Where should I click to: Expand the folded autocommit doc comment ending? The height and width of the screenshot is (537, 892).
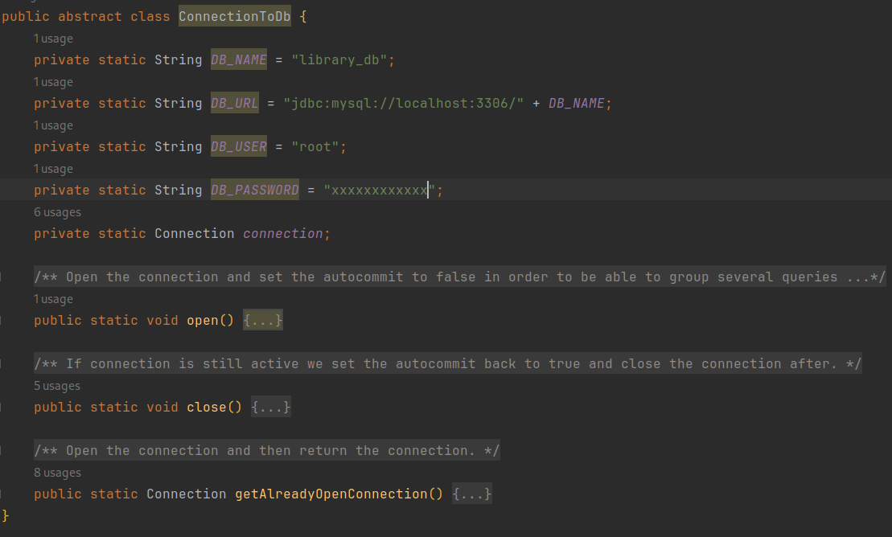tap(865, 277)
